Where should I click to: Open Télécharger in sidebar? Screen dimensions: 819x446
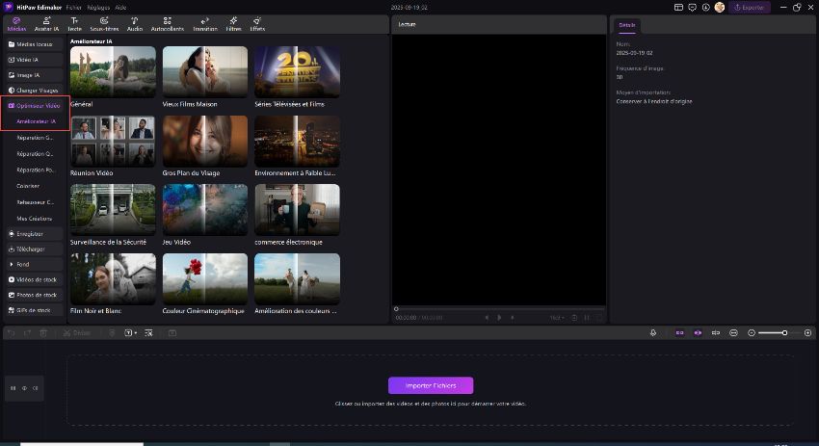point(35,249)
